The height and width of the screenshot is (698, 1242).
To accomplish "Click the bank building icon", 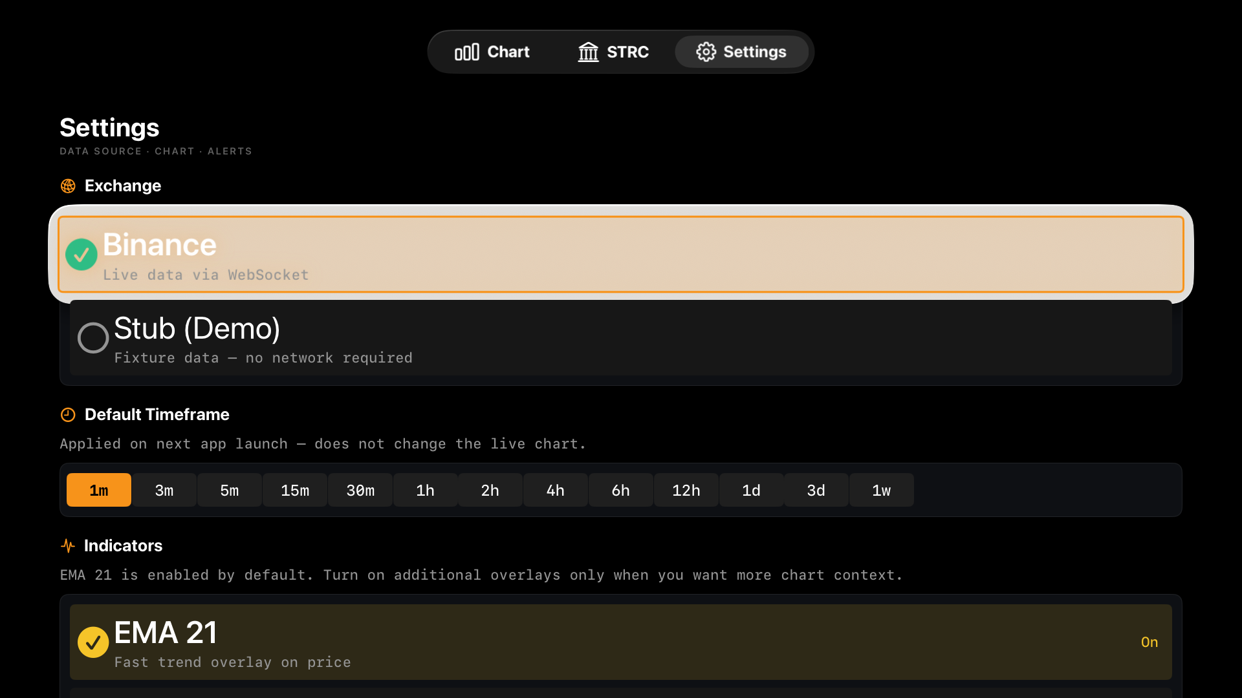I will point(588,52).
